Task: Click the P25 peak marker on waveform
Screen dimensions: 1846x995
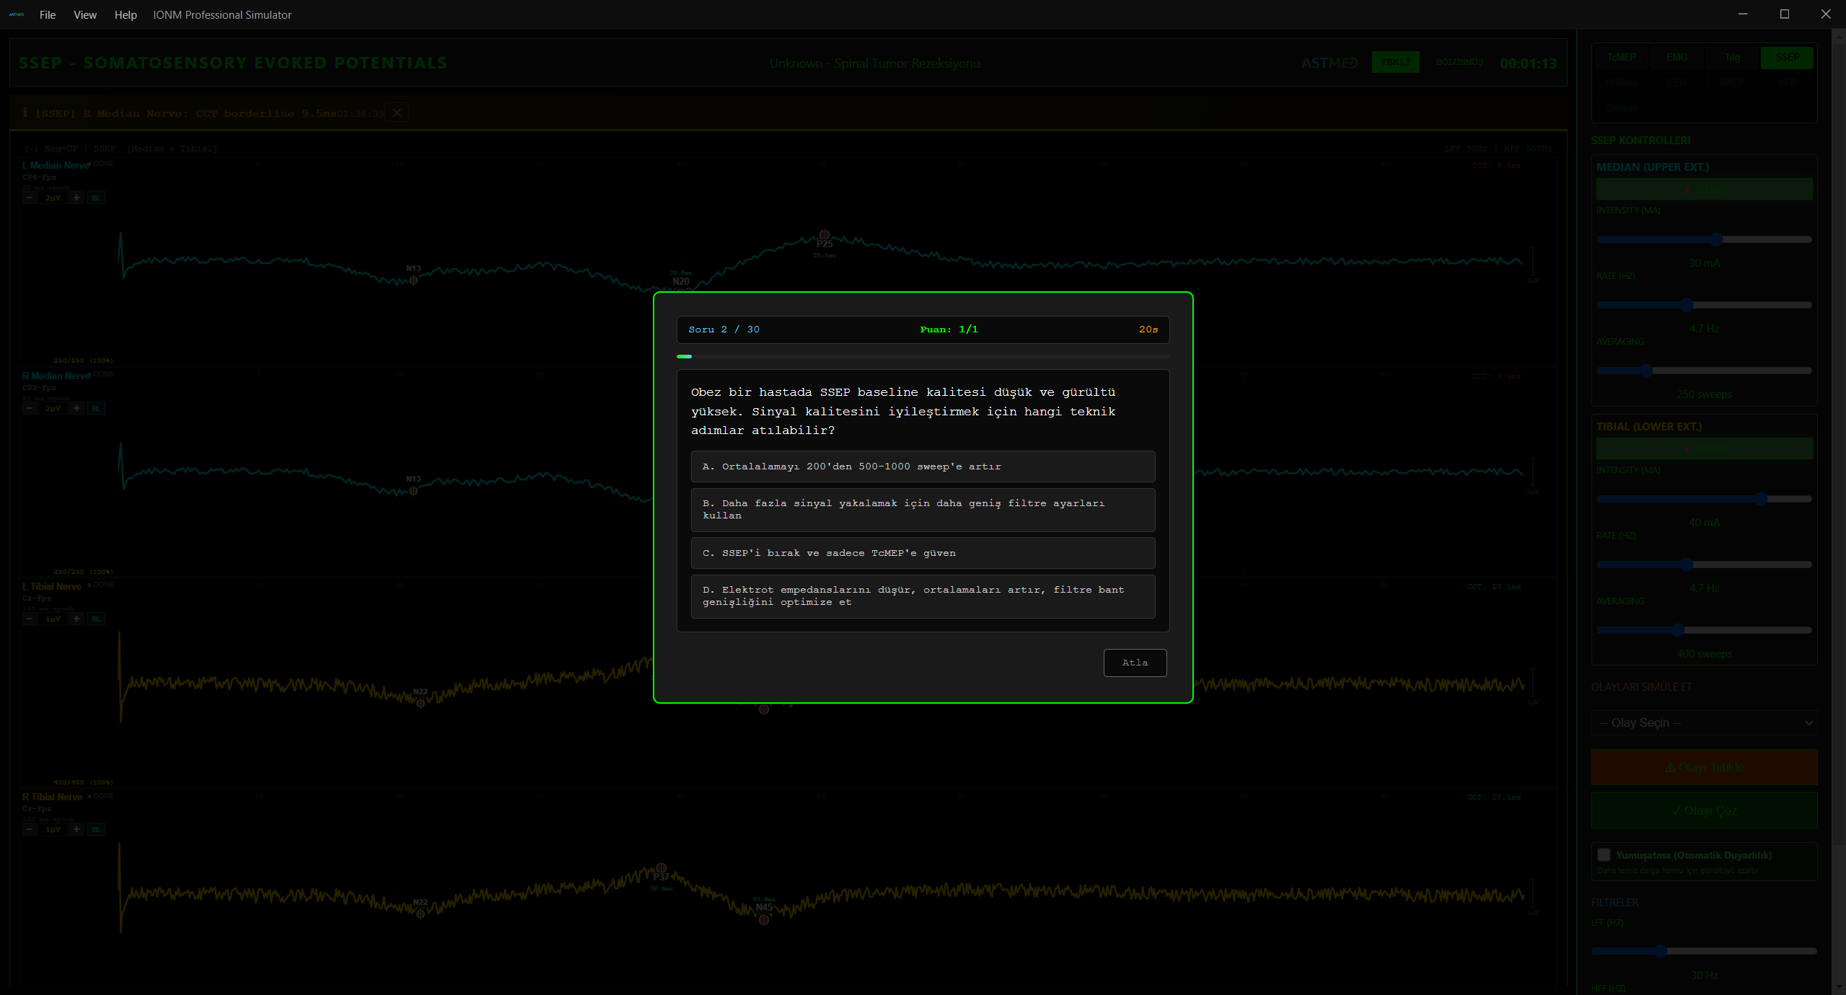Action: pyautogui.click(x=824, y=235)
